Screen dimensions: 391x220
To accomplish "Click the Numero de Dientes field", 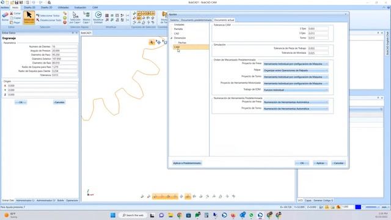I will tap(65, 46).
